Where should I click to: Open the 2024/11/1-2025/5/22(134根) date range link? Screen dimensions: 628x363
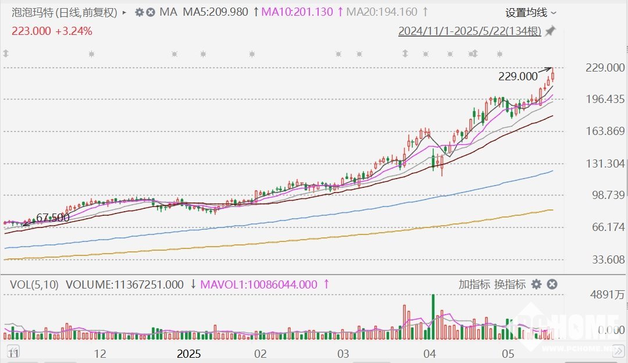469,31
